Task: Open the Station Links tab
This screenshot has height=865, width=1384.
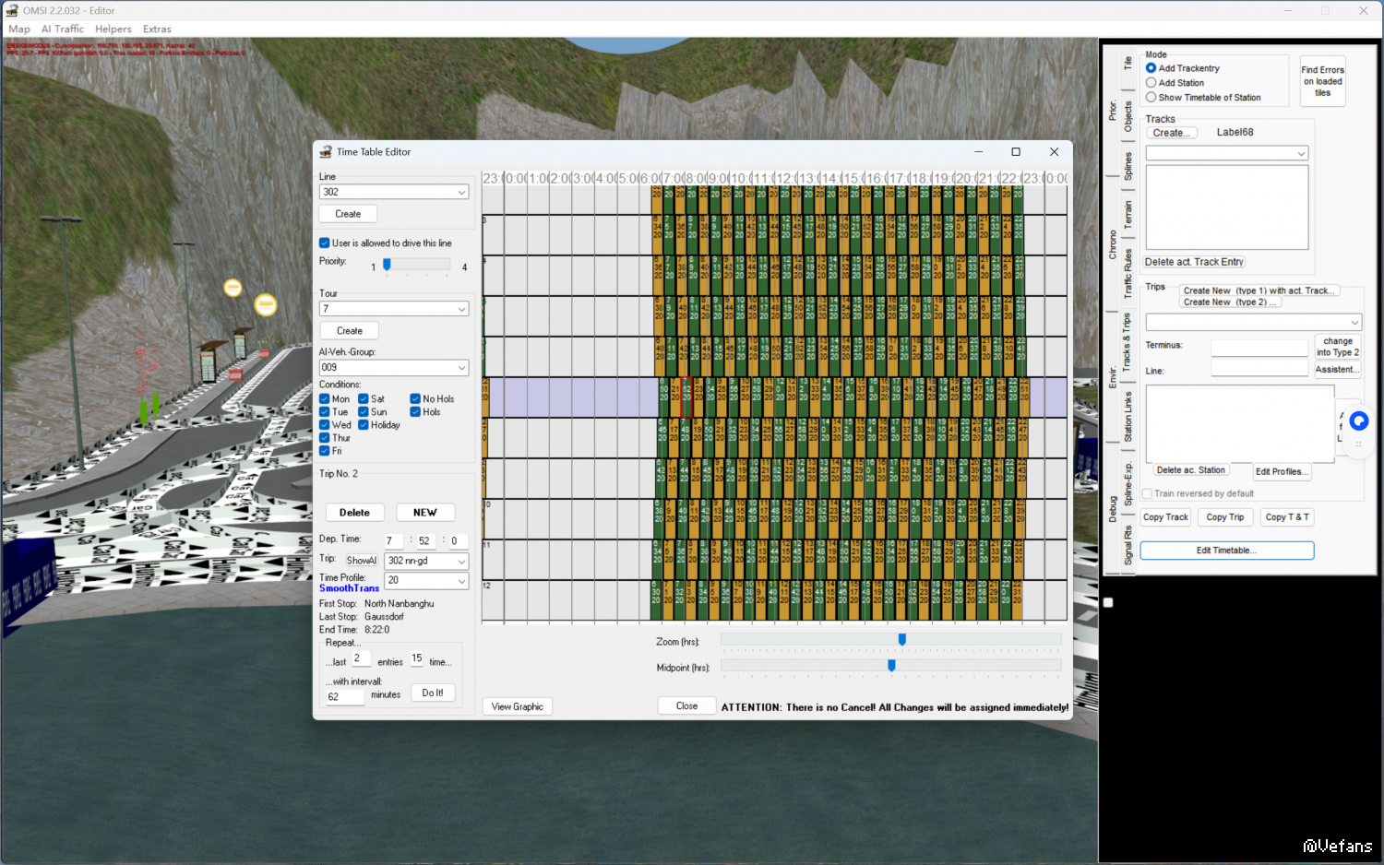Action: point(1127,416)
